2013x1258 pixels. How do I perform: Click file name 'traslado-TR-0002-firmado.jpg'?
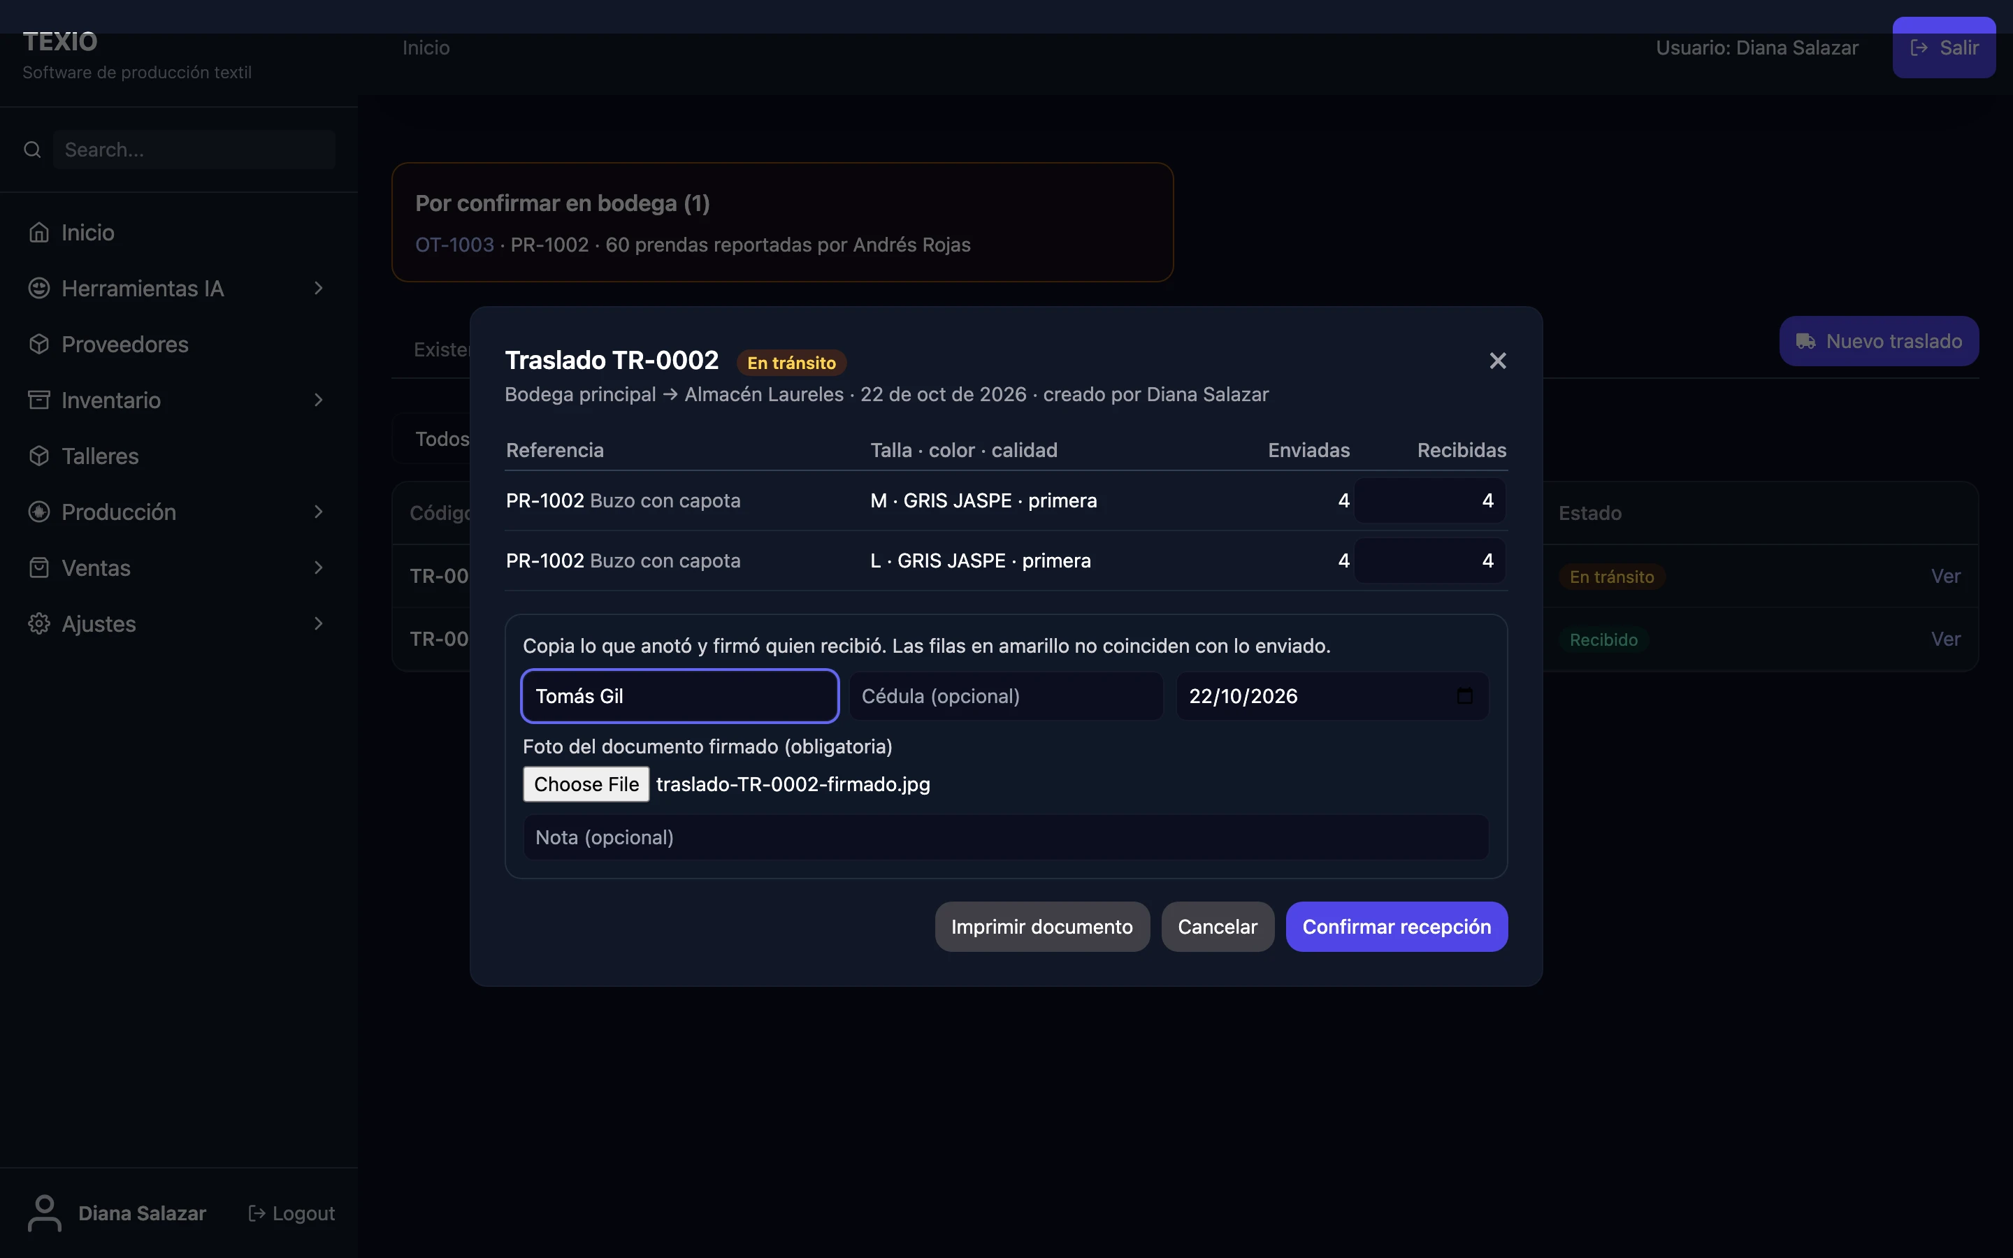point(793,783)
